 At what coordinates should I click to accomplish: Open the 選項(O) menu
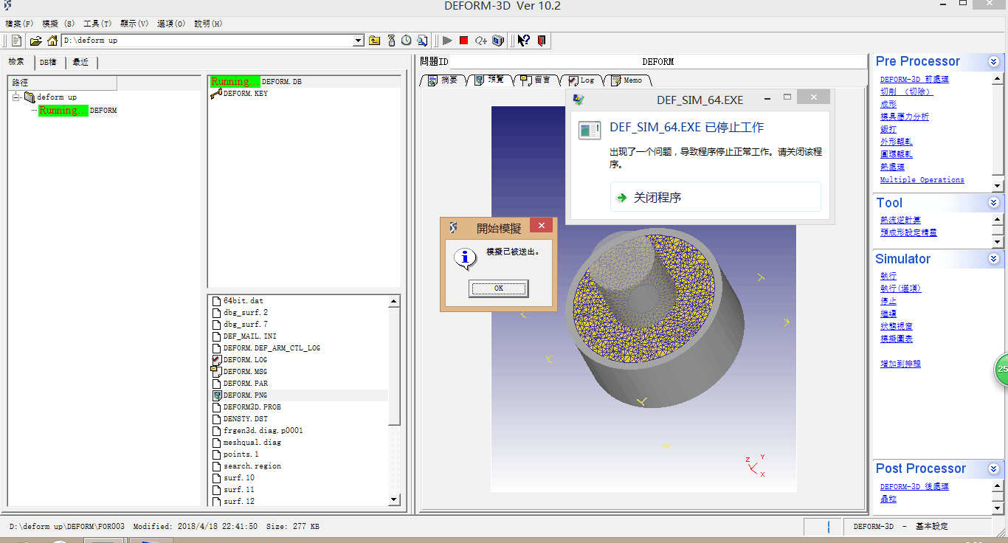pos(171,24)
